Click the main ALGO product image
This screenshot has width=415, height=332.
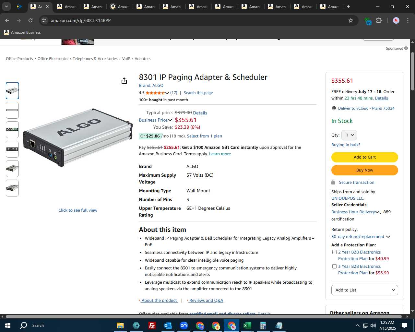click(78, 137)
